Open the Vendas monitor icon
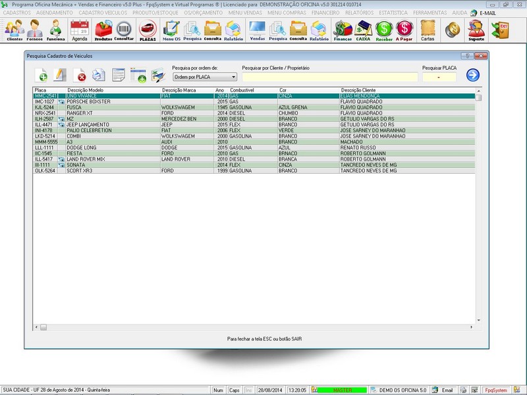 tap(257, 30)
